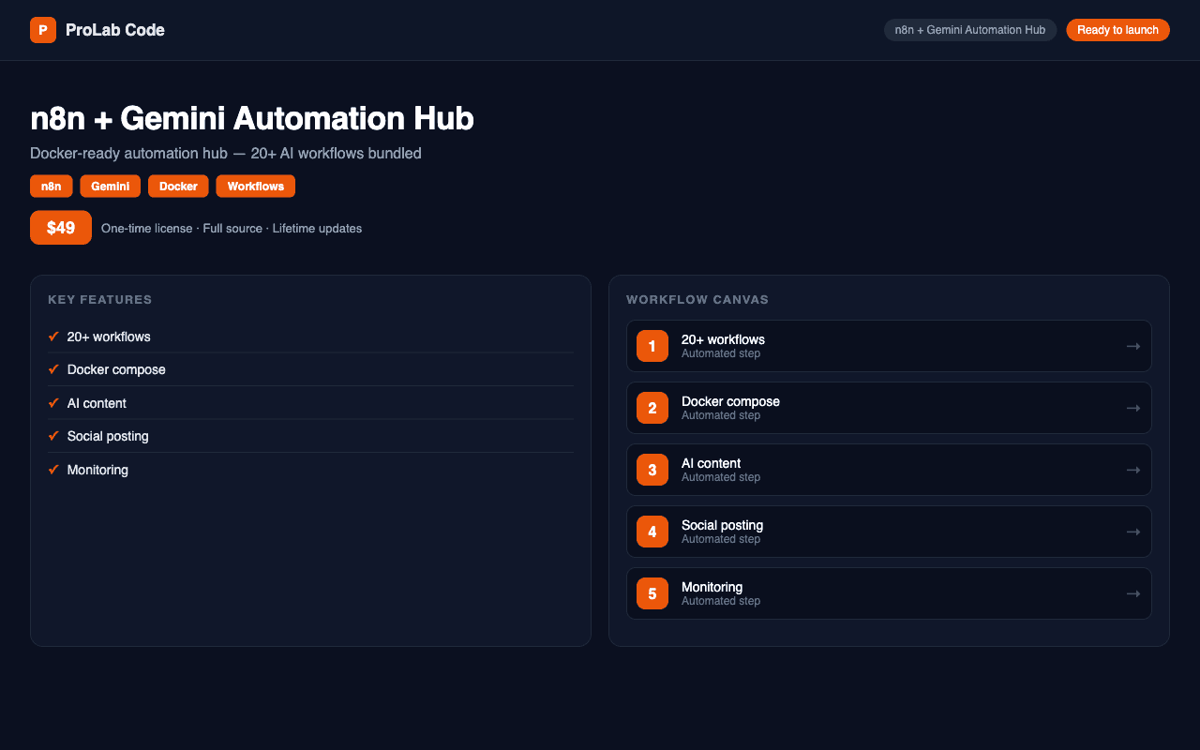Viewport: 1200px width, 750px height.
Task: Click the checkmark beside 20+ workflows feature
Action: pyautogui.click(x=53, y=337)
